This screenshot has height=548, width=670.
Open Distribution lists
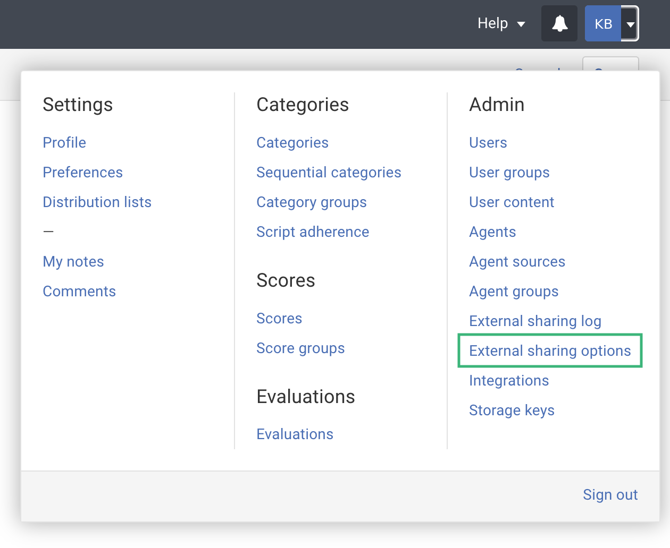click(x=97, y=202)
